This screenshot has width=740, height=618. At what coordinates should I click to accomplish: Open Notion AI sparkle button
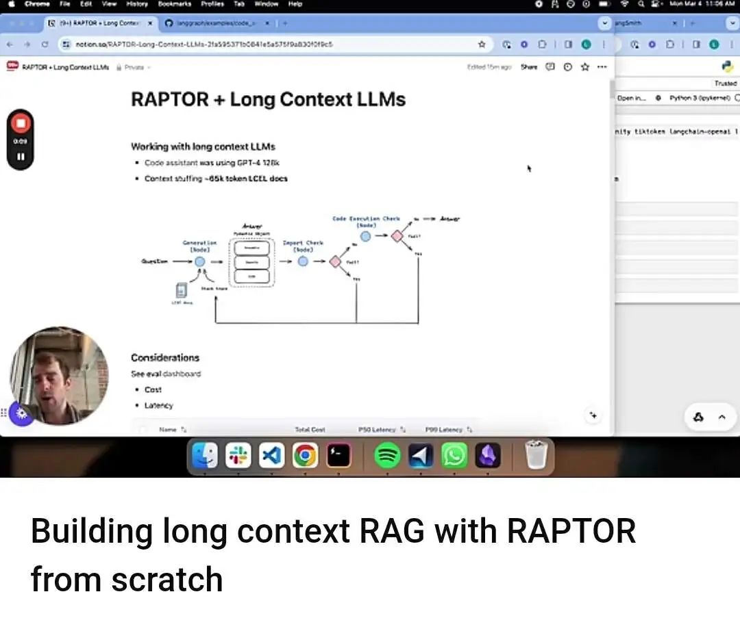pos(593,415)
